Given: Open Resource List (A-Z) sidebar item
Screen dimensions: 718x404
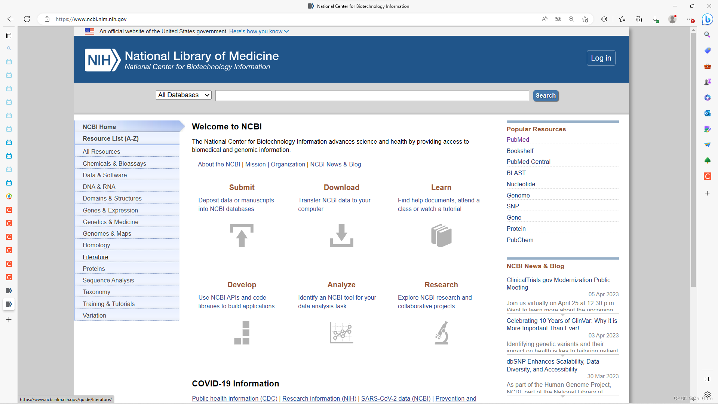Looking at the screenshot, I should (110, 138).
